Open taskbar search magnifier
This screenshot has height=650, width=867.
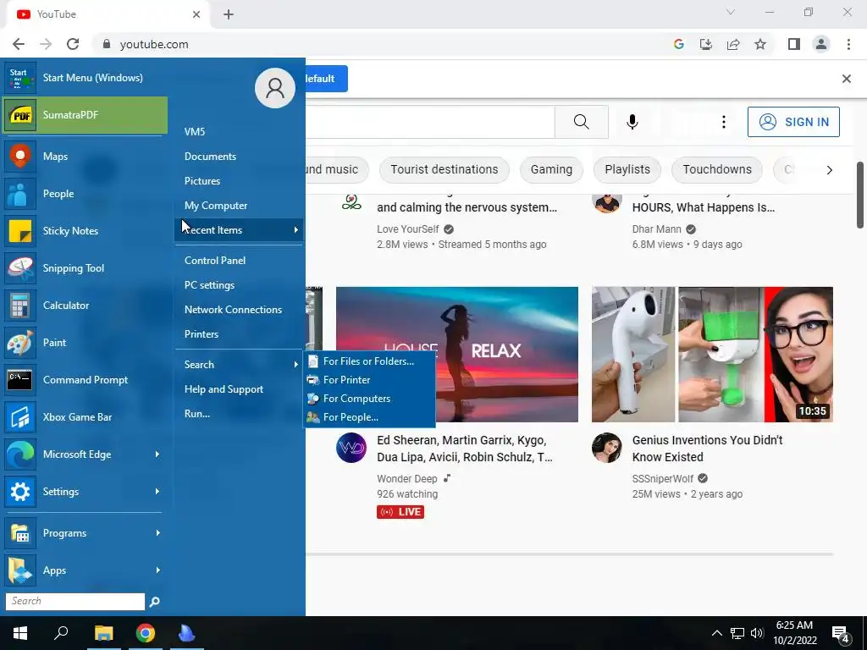(x=61, y=633)
